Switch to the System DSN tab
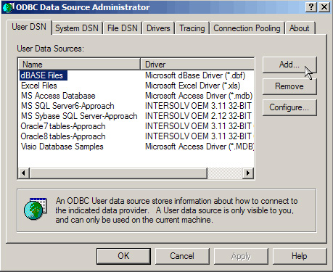Screen dimensions: 333x272 (x=77, y=28)
